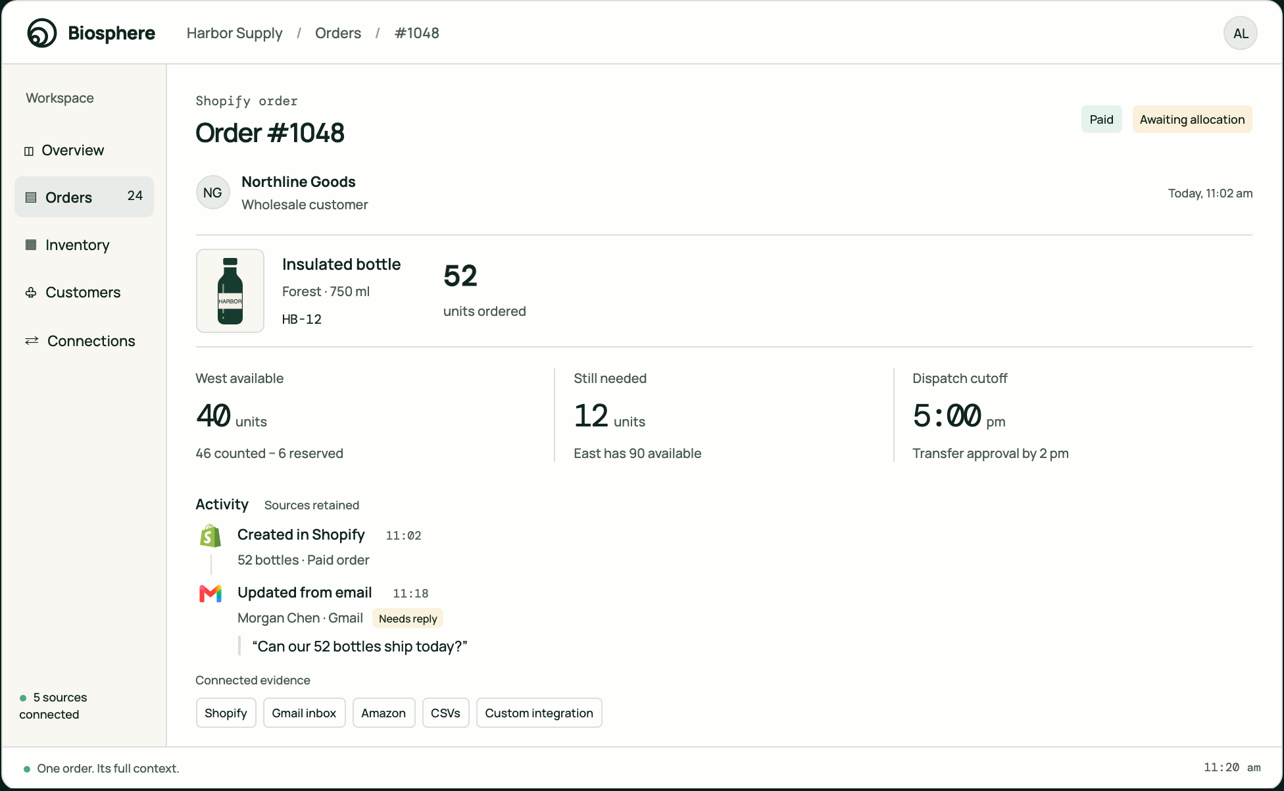This screenshot has width=1284, height=791.
Task: Click the Custom integration evidence chip
Action: tap(539, 713)
